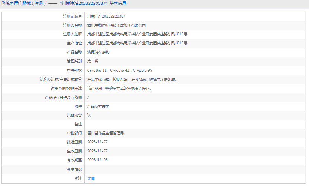Select the 注册人住所 address value

(x=137, y=34)
